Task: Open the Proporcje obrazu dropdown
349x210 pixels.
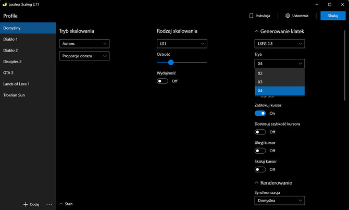Action: click(x=84, y=56)
